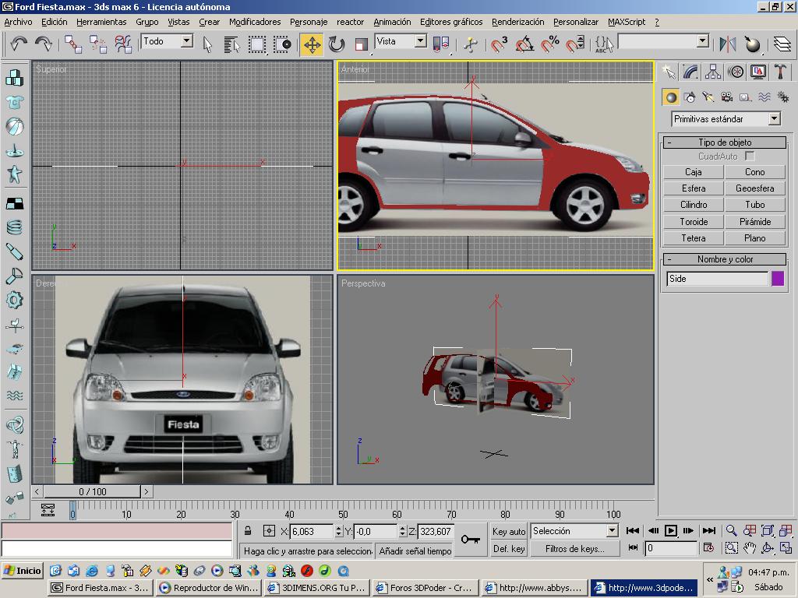798x598 pixels.
Task: Toggle absolute/offset transform type-in mode
Action: pos(269,531)
